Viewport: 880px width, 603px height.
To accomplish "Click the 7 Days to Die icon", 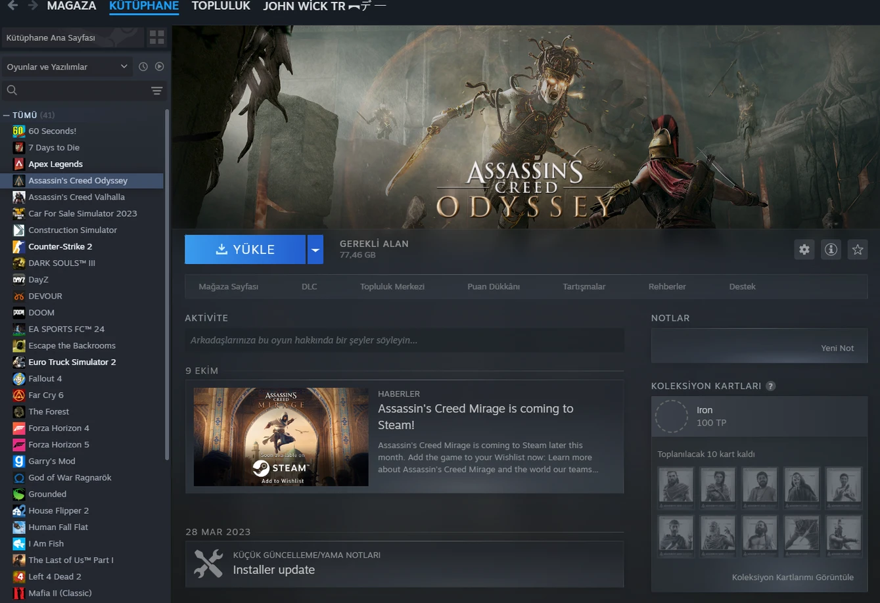I will pyautogui.click(x=19, y=147).
